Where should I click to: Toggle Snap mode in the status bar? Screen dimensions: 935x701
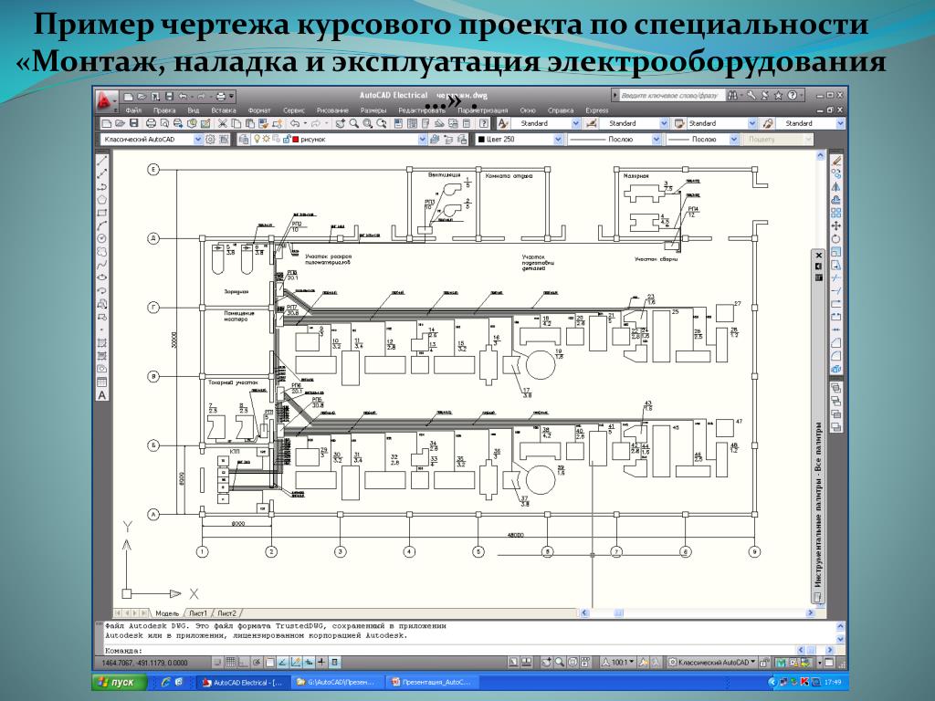point(218,663)
